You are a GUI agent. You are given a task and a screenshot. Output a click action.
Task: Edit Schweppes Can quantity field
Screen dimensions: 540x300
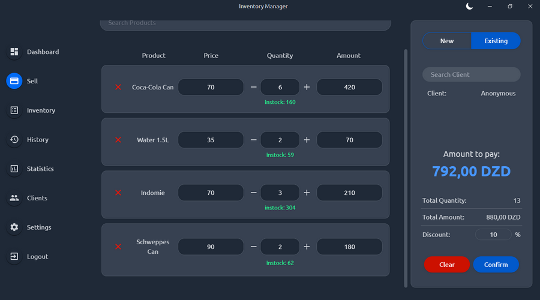tap(280, 247)
